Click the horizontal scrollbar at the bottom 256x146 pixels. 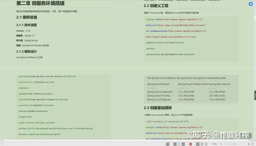pyautogui.click(x=127, y=140)
